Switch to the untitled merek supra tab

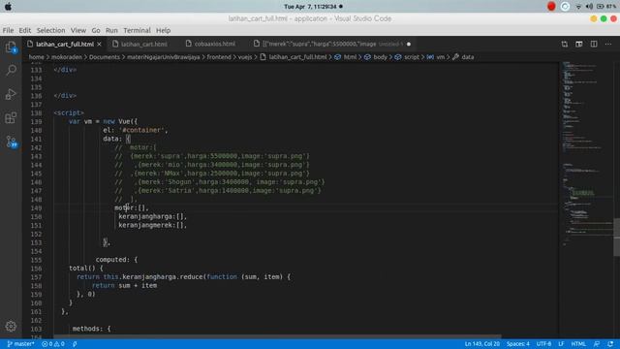tap(332, 44)
